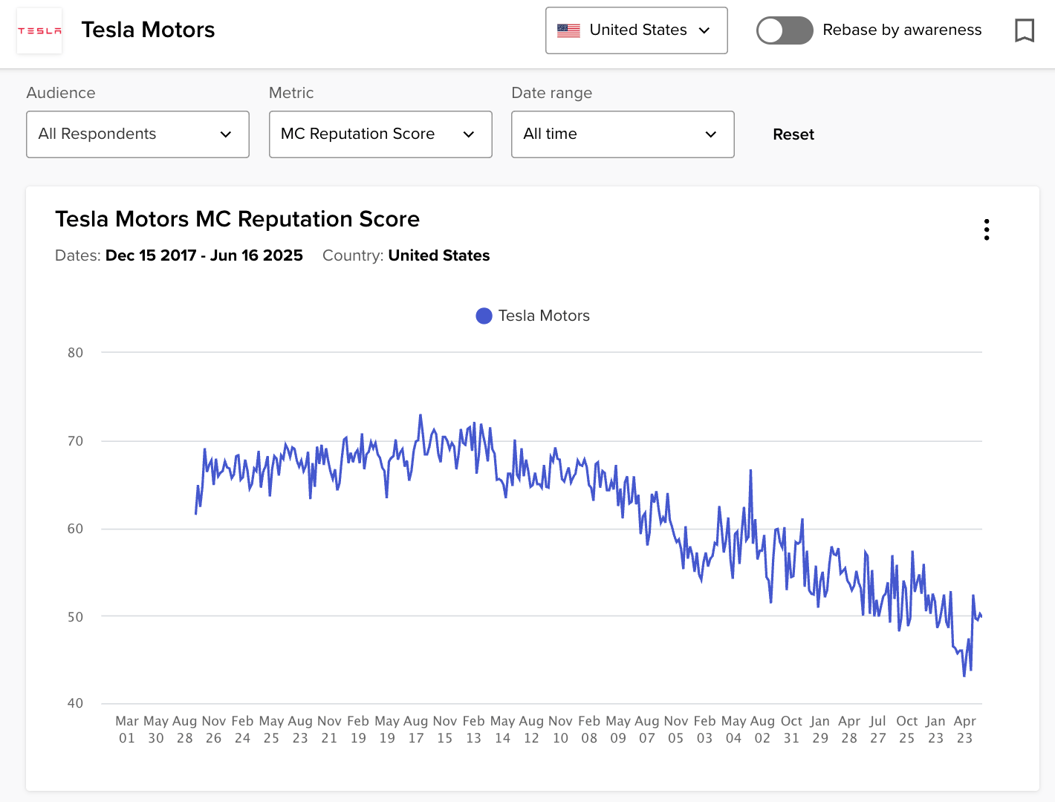Toggle the Tesla Motors legend series label
1055x802 pixels.
544,316
